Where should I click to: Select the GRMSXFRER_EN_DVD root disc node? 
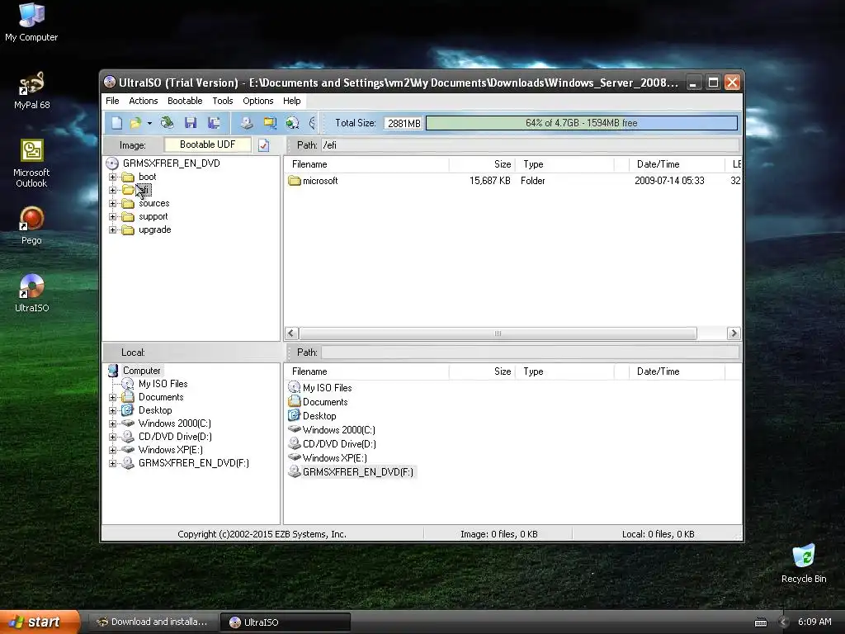(x=172, y=163)
